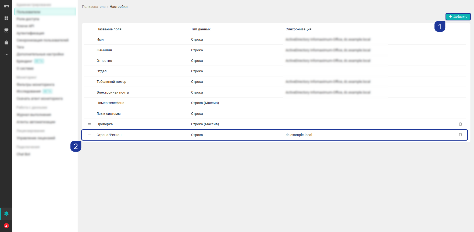Click Строка type in Язык системы row
The width and height of the screenshot is (474, 232).
[x=197, y=114]
